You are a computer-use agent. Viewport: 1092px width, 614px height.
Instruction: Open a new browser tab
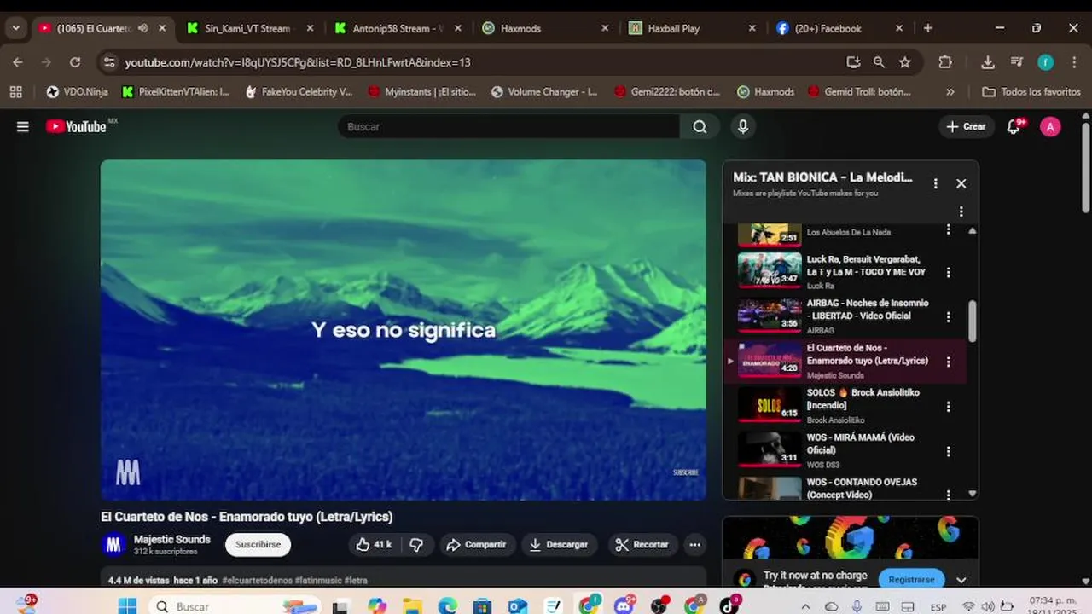coord(928,28)
